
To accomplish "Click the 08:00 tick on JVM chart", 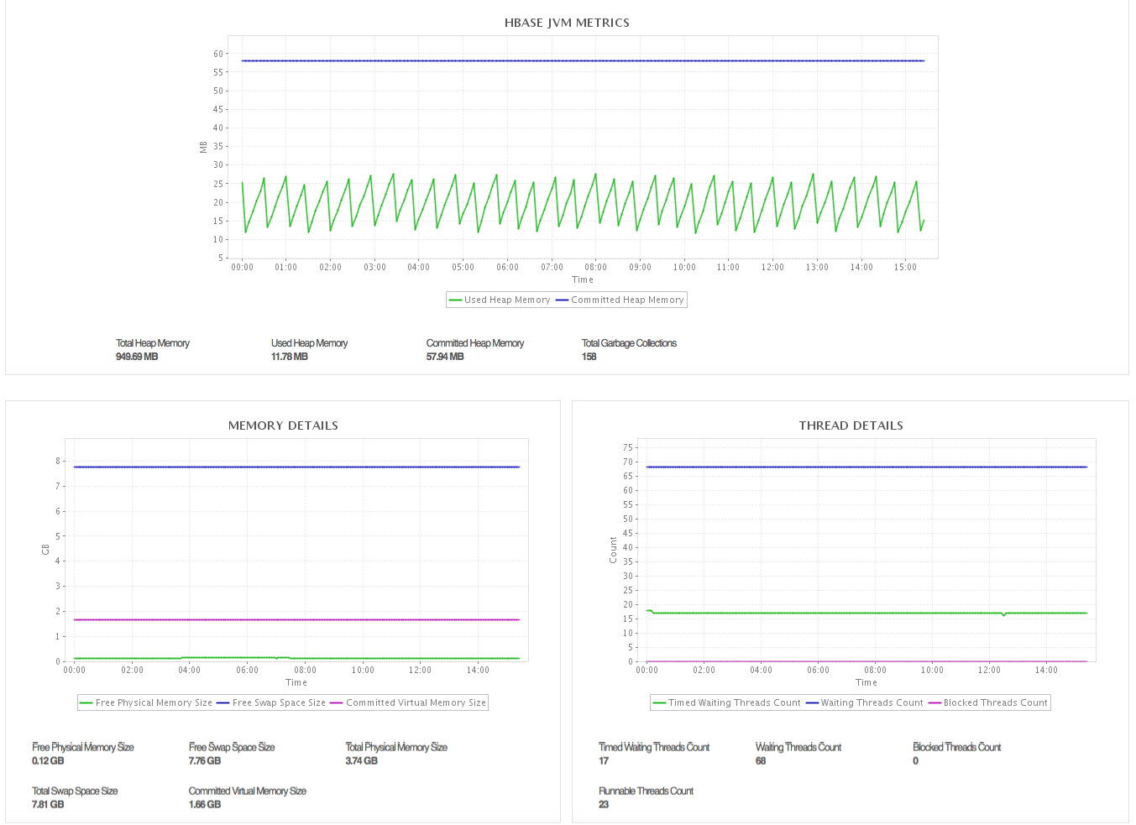I will pos(596,267).
